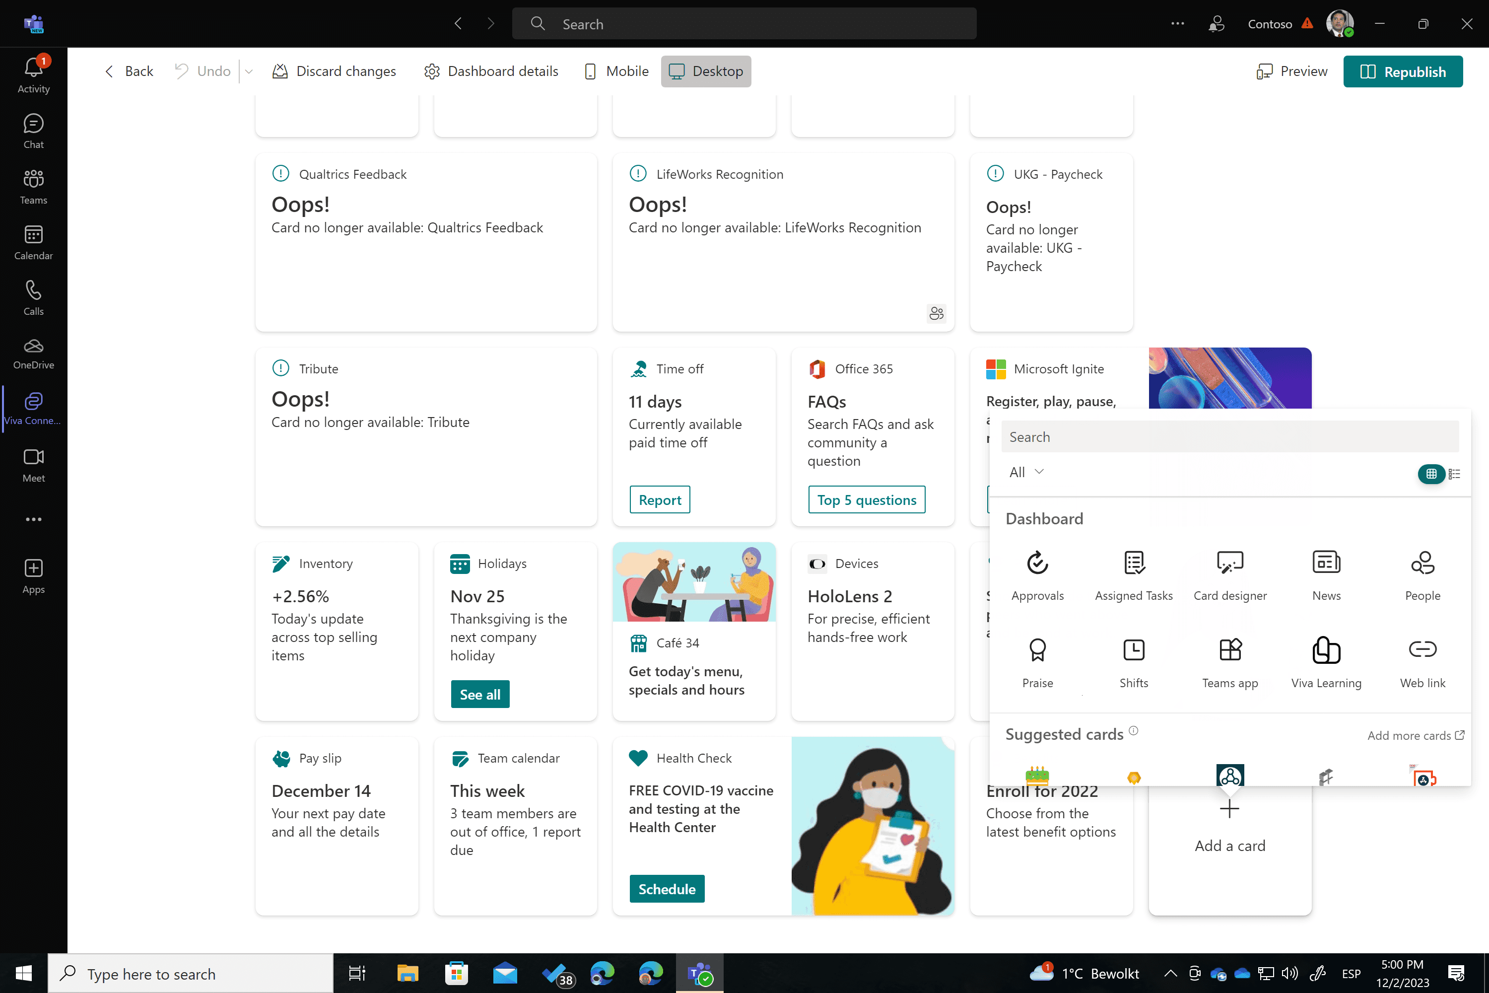Add the Approvals card
The image size is (1489, 993).
tap(1037, 575)
